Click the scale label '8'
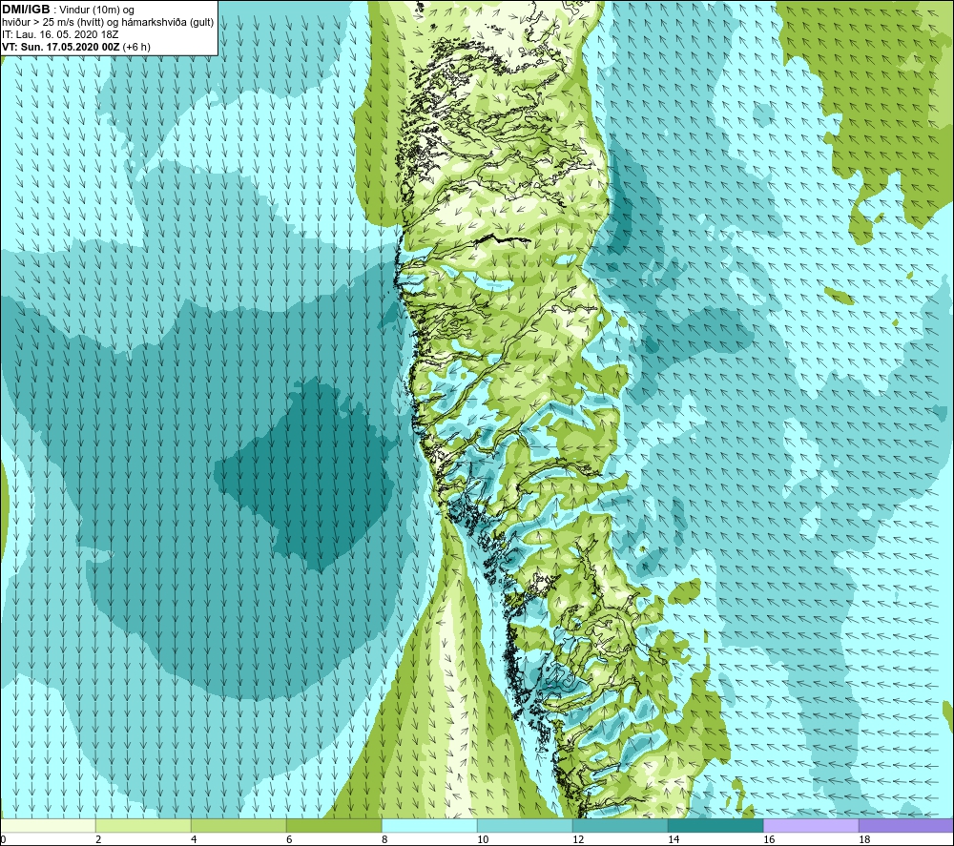Image resolution: width=954 pixels, height=846 pixels. 384,840
